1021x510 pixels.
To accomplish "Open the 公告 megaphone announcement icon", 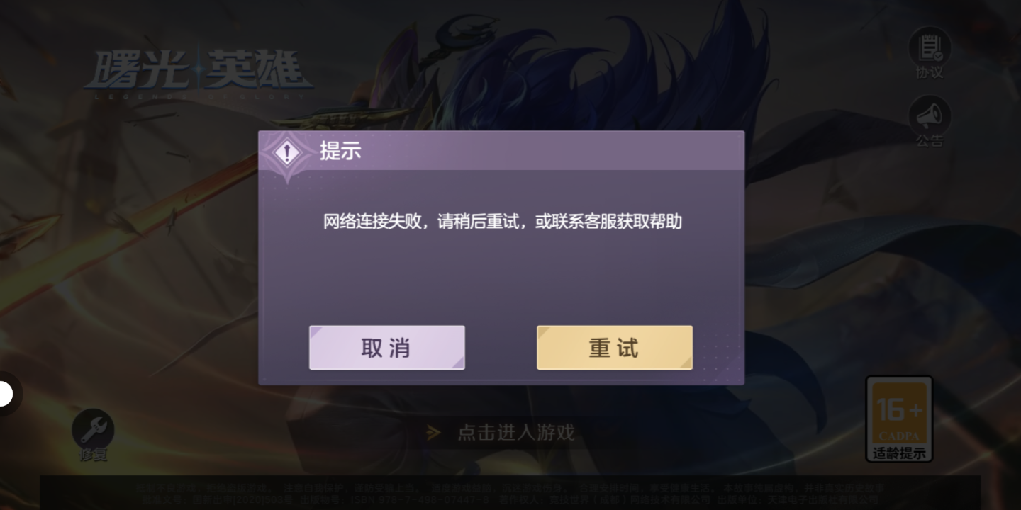I will coord(930,115).
